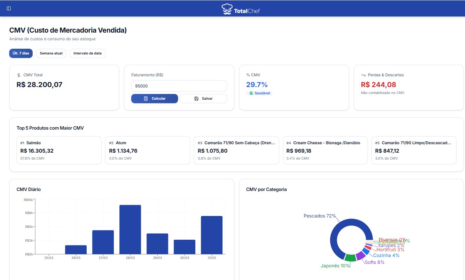The image size is (465, 280).
Task: Click the green Saudável status badge
Action: (259, 93)
